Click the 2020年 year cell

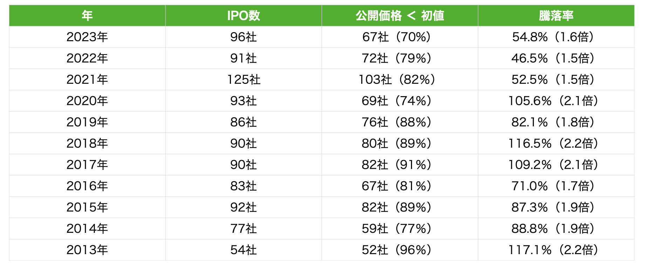87,101
